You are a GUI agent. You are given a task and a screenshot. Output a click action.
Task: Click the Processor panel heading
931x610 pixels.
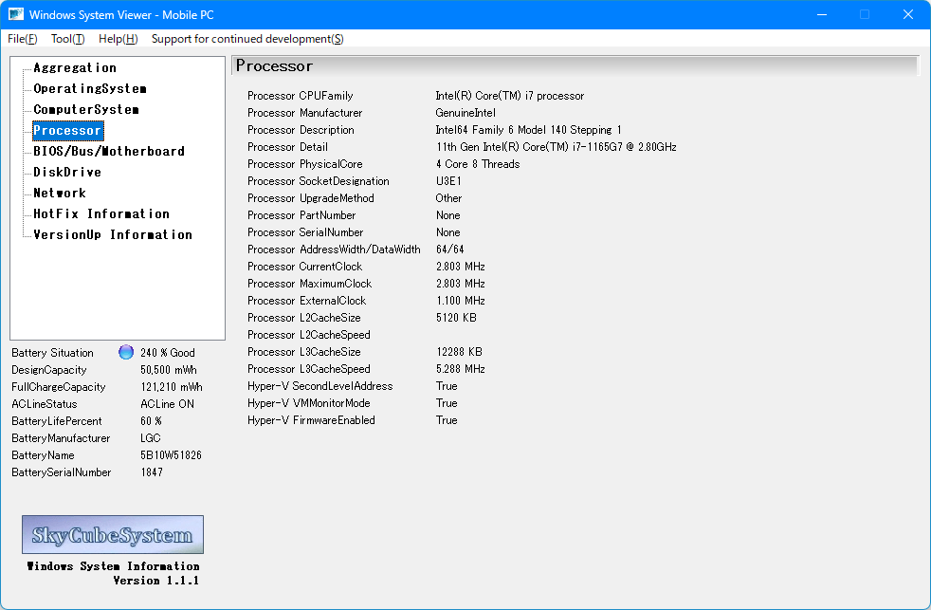point(274,65)
